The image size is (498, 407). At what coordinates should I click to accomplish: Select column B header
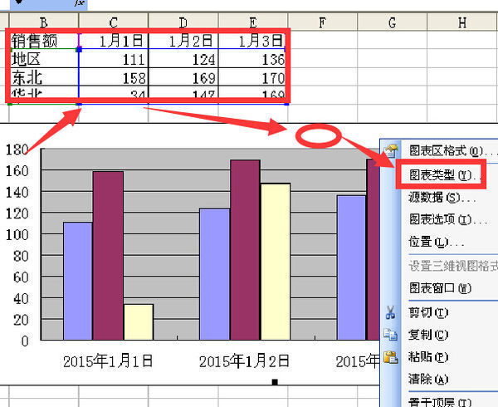click(44, 22)
